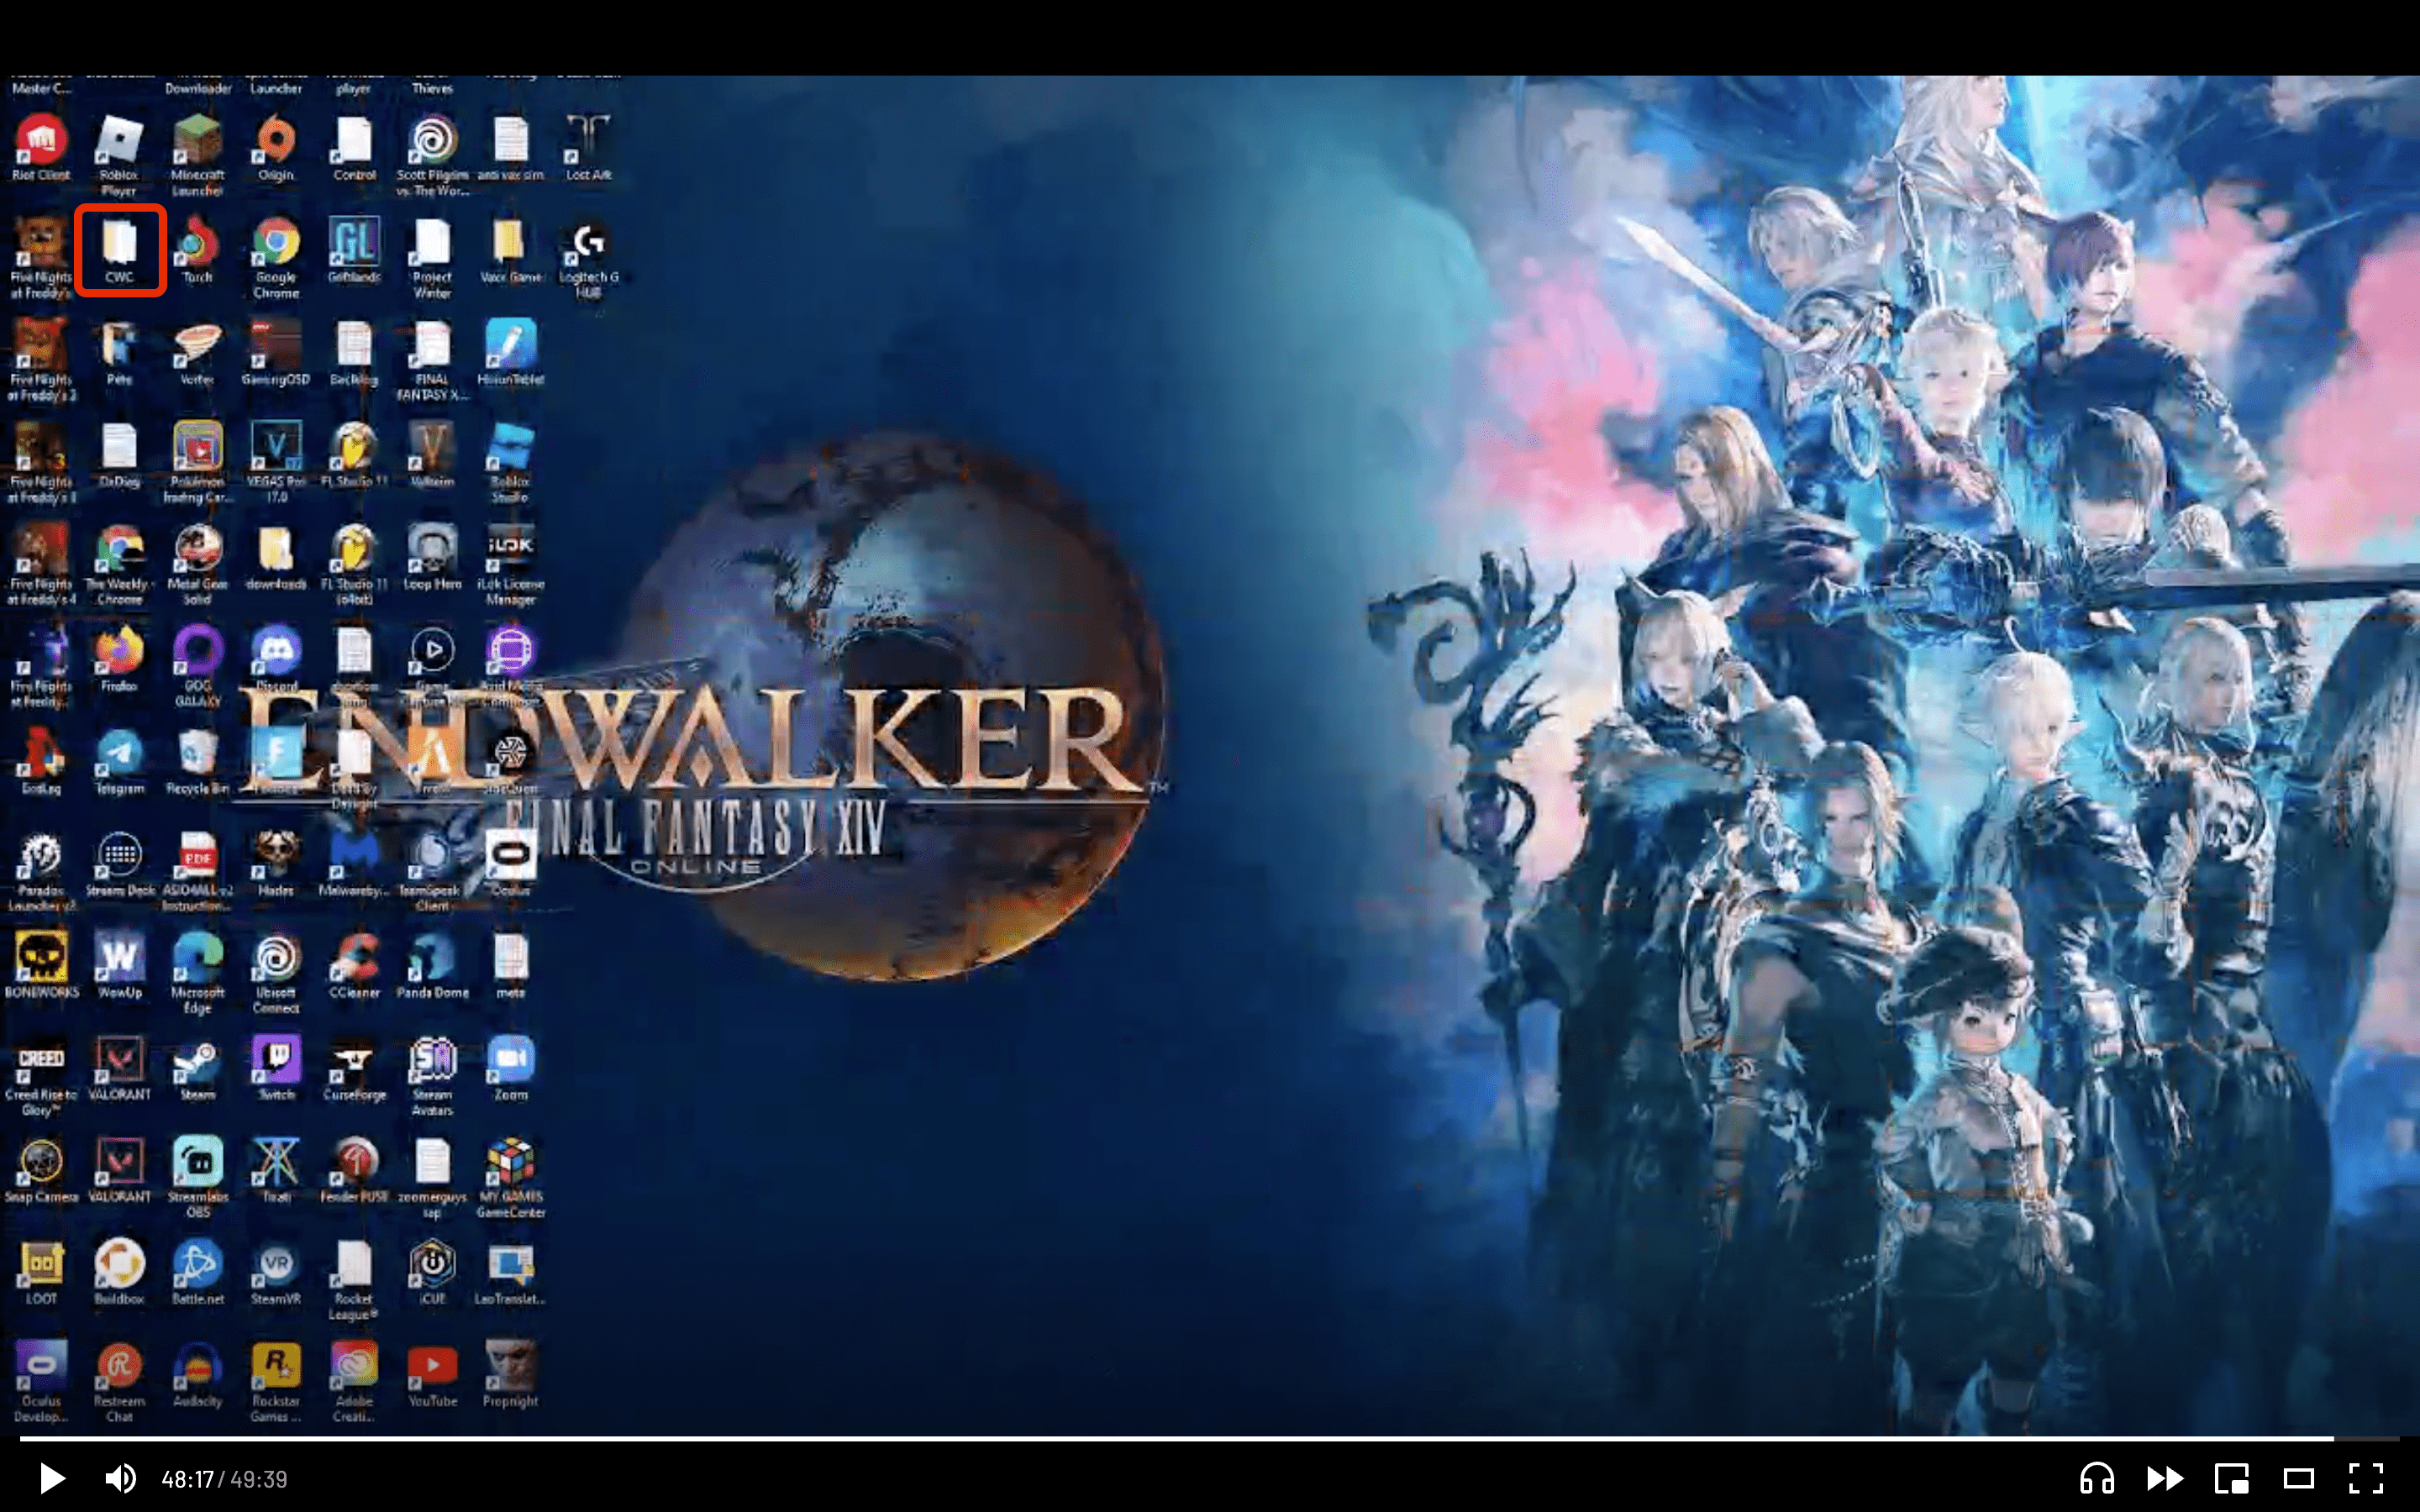Launch the Minecraft Launcher icon

pyautogui.click(x=197, y=155)
